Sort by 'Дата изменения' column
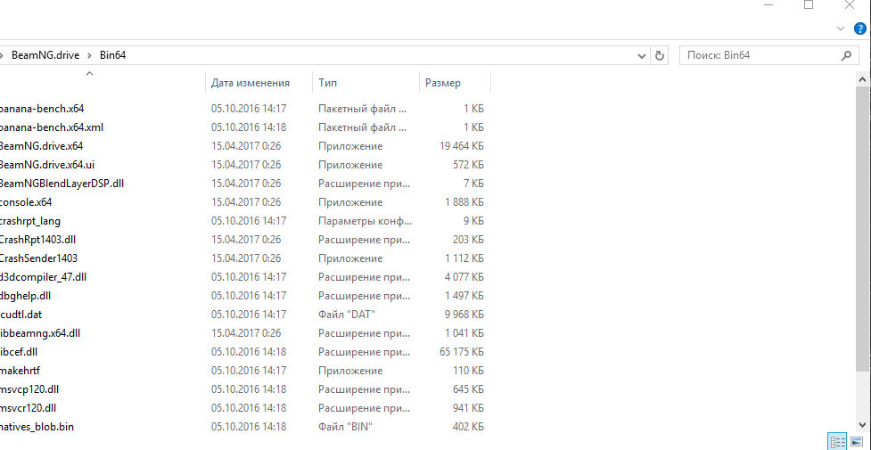Screen dimensions: 871x450 tap(250, 83)
